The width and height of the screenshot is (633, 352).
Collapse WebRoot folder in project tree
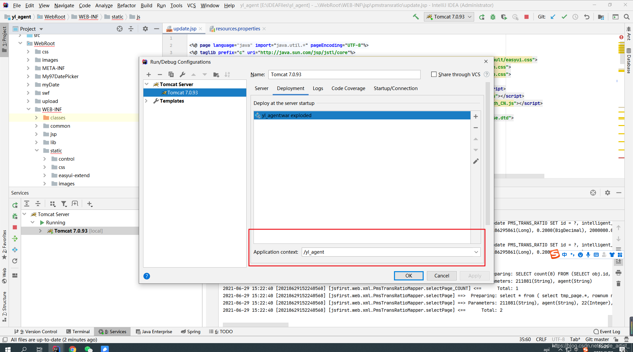(x=20, y=43)
